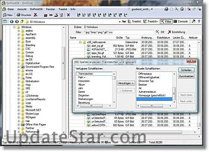209x152 pixels.
Task: Click the Hinzufügen -> button
Action: pos(126,83)
